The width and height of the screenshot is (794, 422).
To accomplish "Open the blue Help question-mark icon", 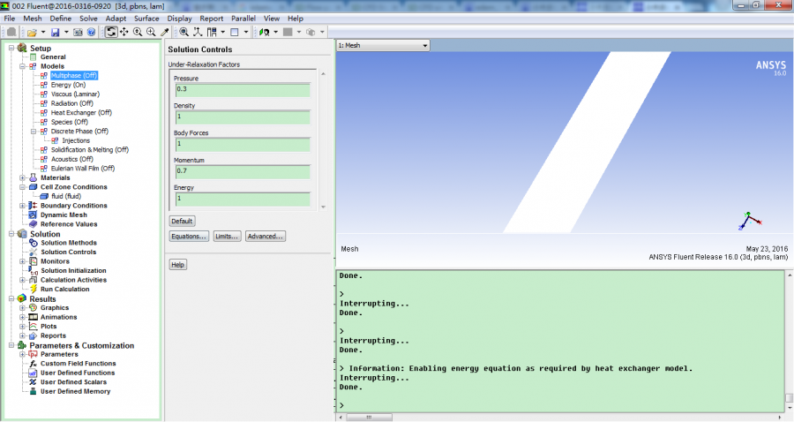I will click(91, 32).
